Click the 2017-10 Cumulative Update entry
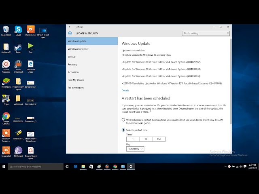259x194 pixels. [172, 83]
